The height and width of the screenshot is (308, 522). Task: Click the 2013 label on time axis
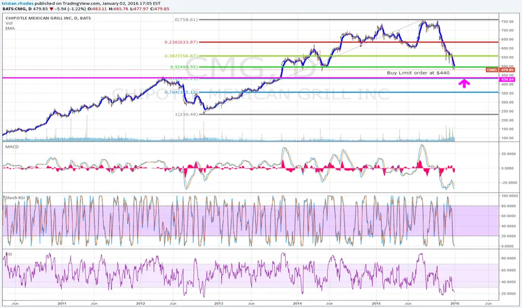[219, 304]
